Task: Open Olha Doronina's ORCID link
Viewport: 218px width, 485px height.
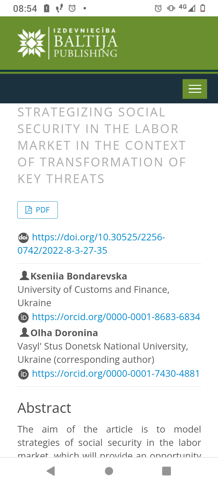Action: pos(116,373)
